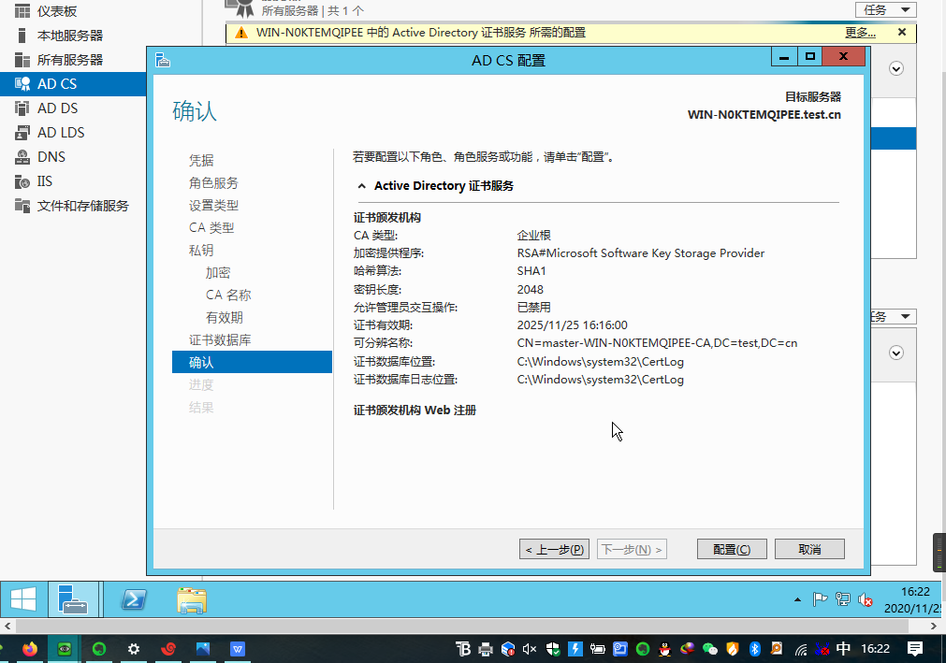This screenshot has height=663, width=946.
Task: Go to the 有效期 wizard step
Action: point(224,318)
